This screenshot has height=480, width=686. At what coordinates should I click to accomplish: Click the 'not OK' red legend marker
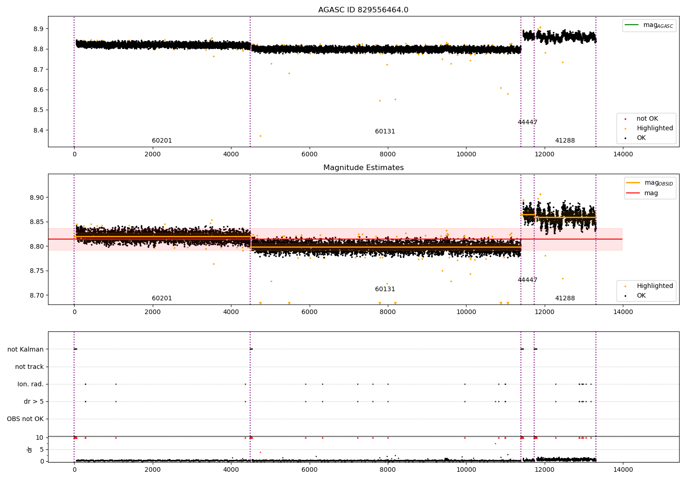[x=625, y=119]
